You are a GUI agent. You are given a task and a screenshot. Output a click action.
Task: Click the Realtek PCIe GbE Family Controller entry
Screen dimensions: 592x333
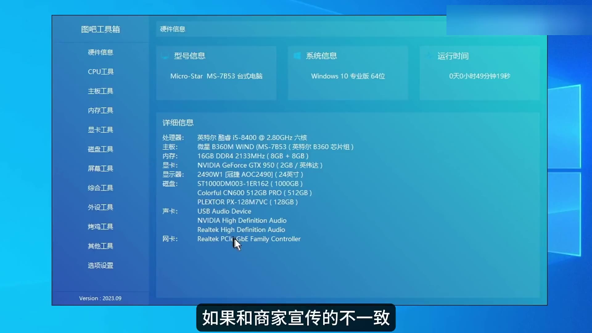pos(249,239)
